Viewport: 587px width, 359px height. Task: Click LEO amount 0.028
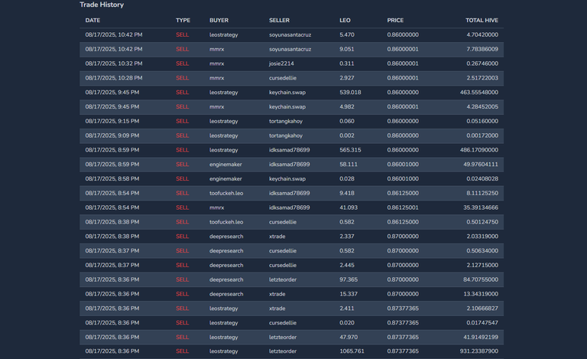pyautogui.click(x=347, y=179)
